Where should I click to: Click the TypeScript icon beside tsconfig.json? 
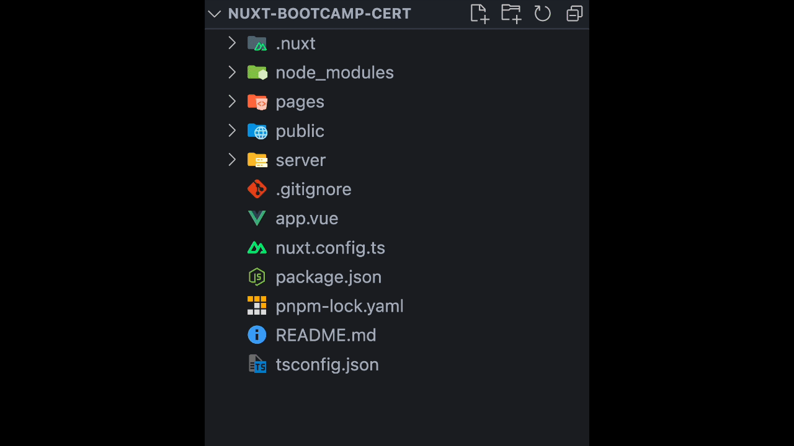coord(257,364)
